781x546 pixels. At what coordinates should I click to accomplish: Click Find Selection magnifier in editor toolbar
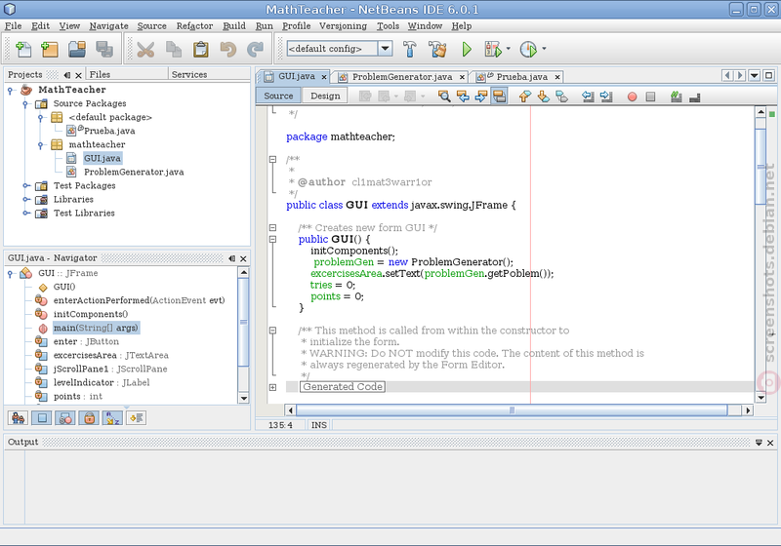[x=444, y=96]
